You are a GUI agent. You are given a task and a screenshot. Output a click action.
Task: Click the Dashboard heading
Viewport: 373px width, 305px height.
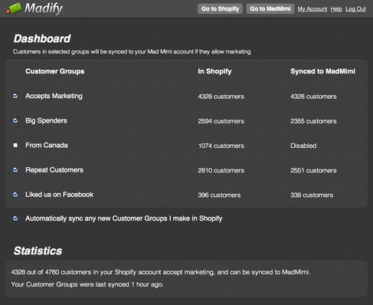(42, 38)
